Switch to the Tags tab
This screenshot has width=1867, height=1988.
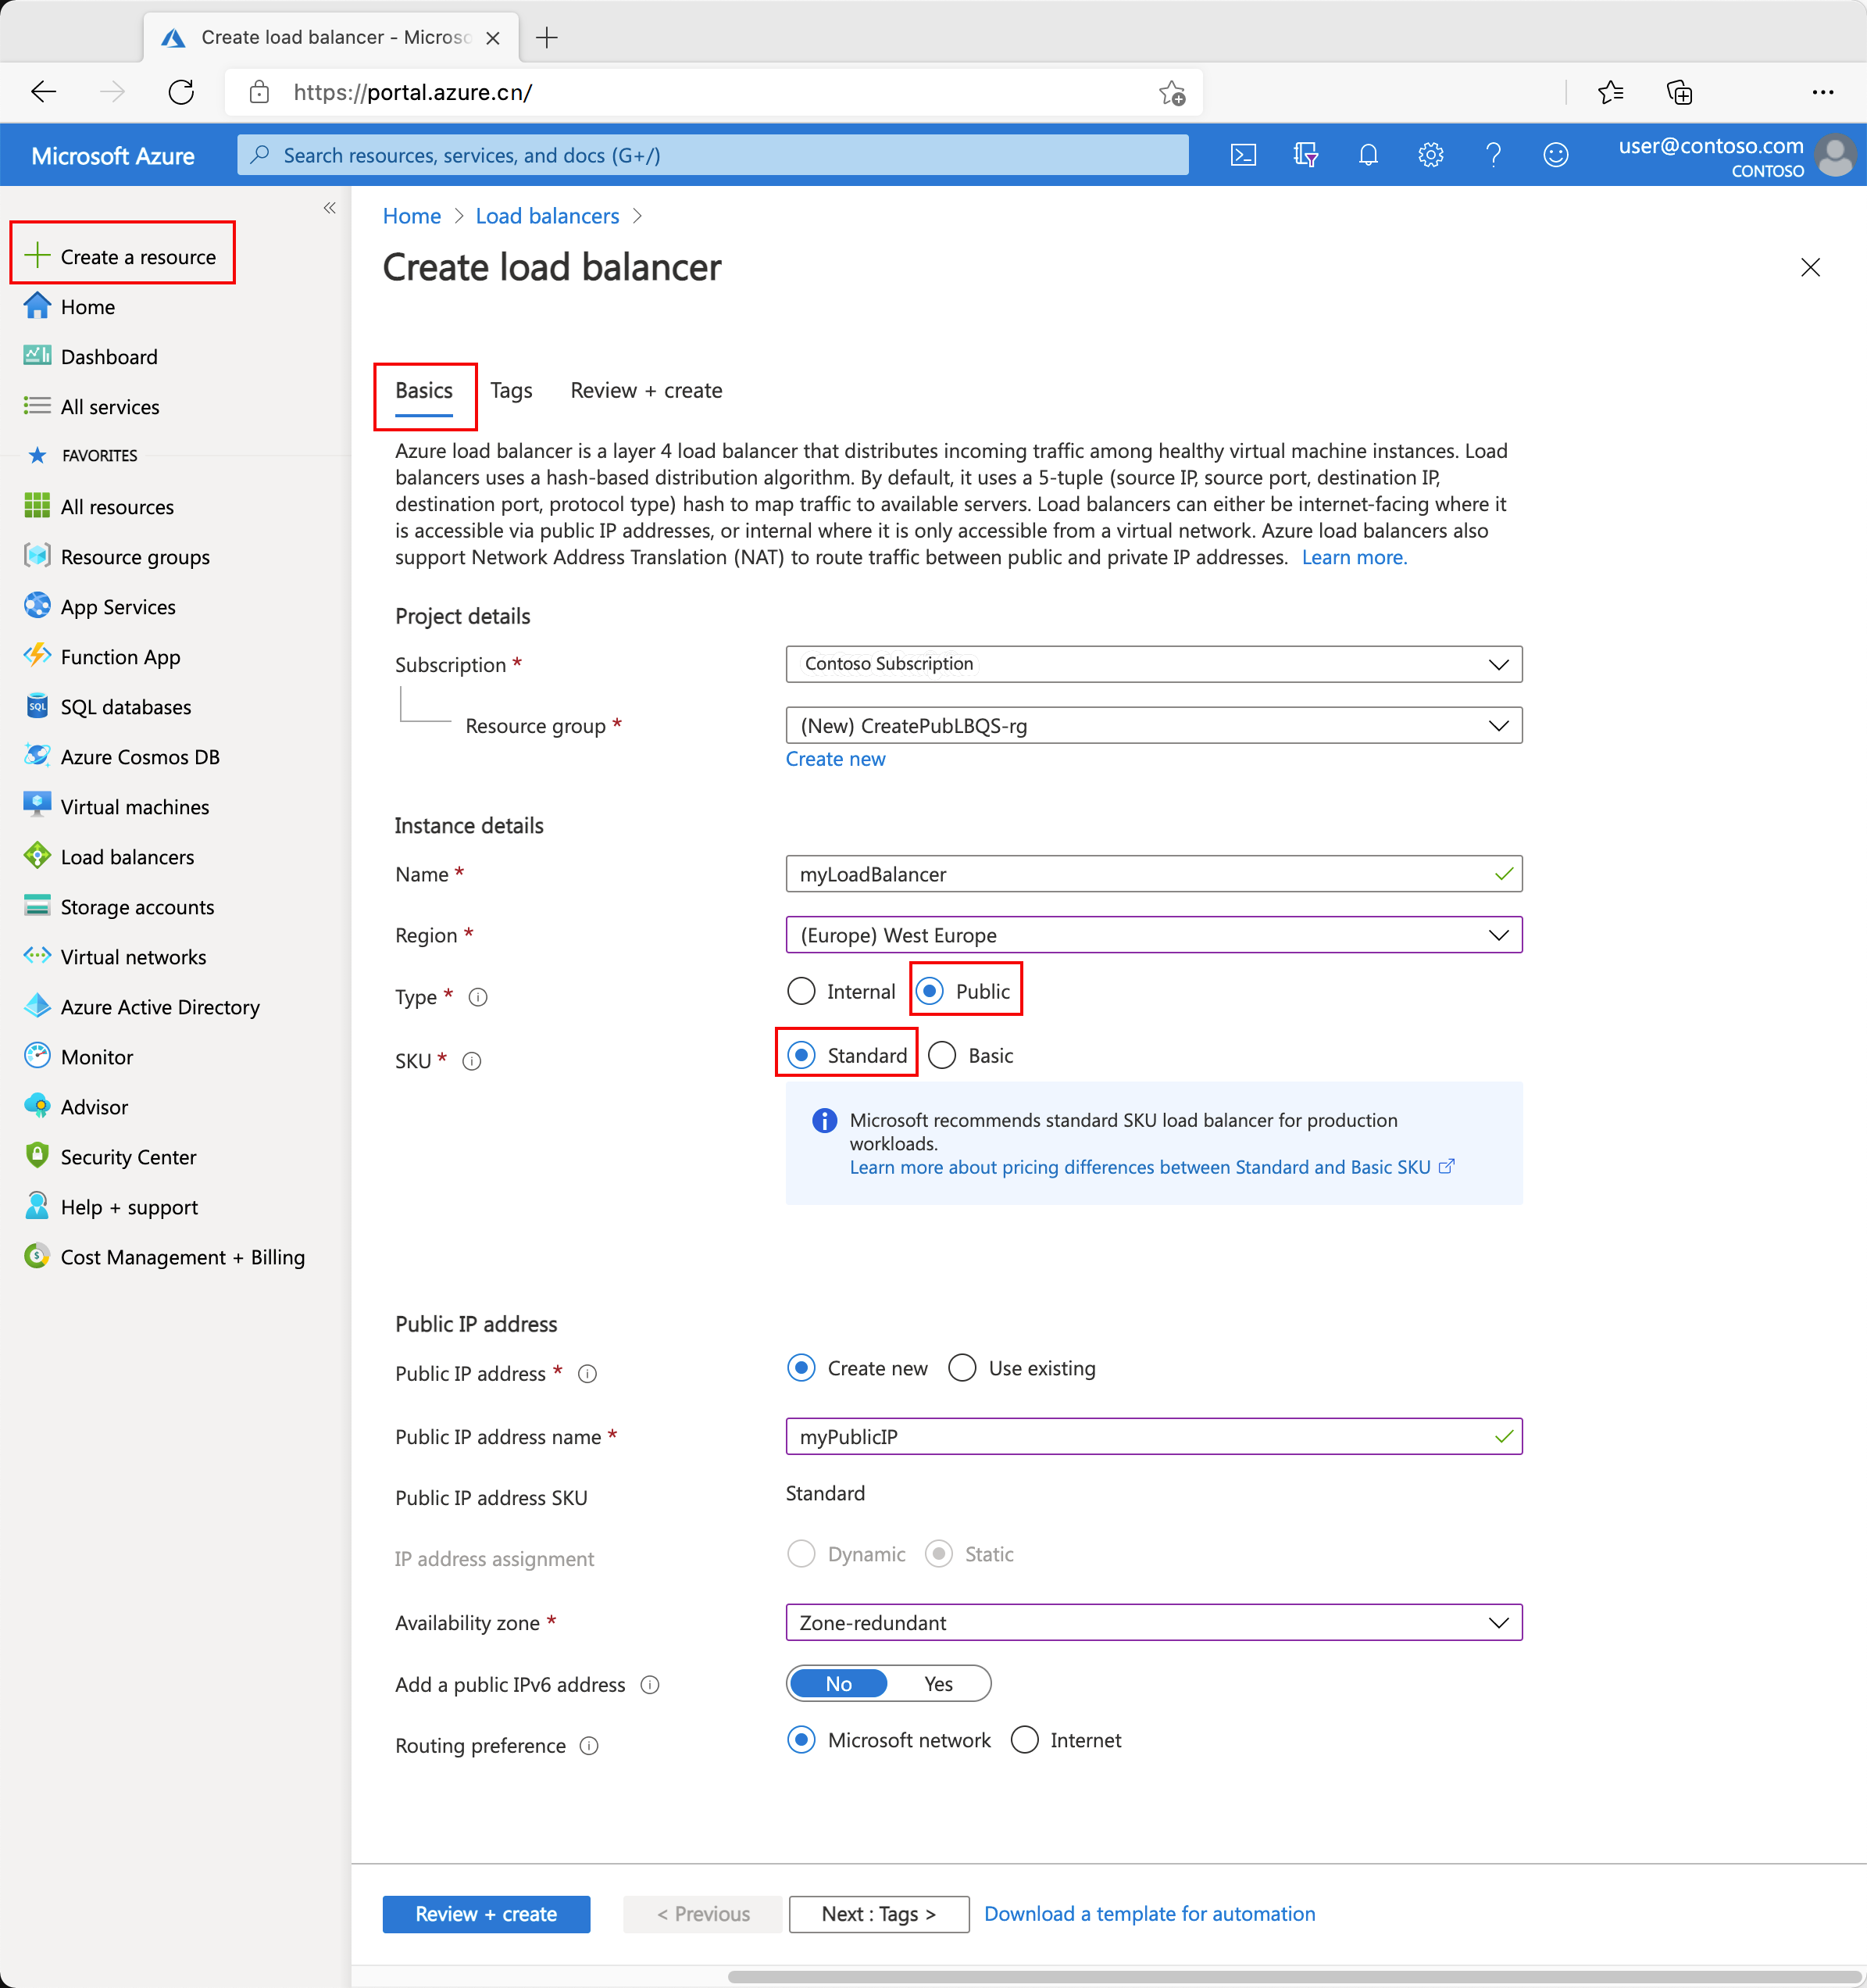click(x=511, y=391)
